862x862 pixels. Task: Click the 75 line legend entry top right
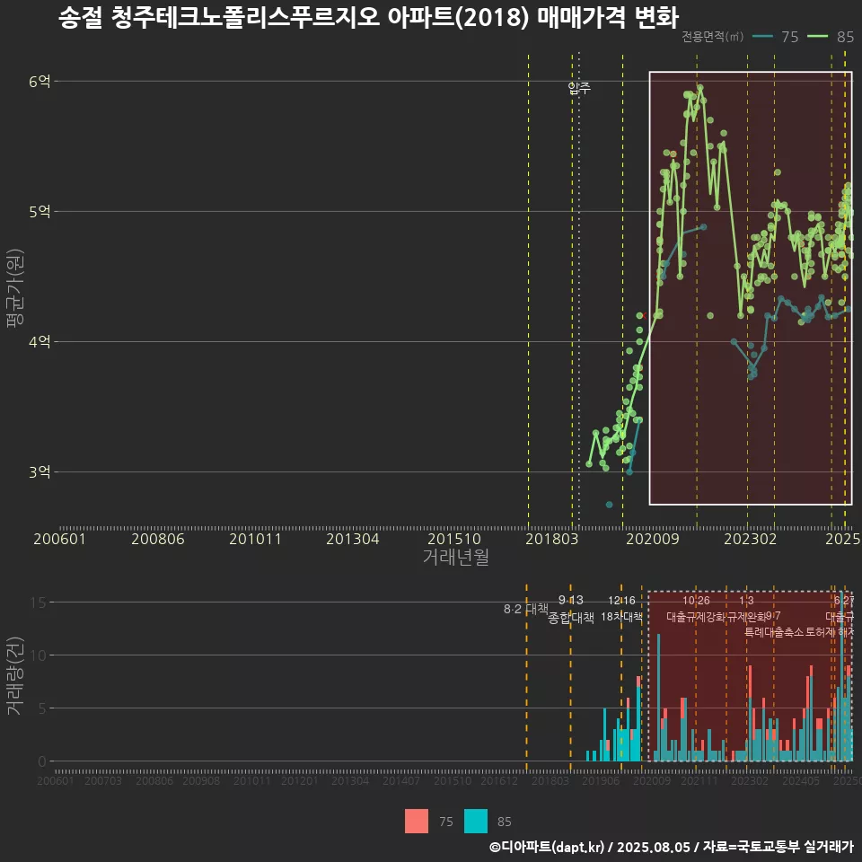coord(775,37)
